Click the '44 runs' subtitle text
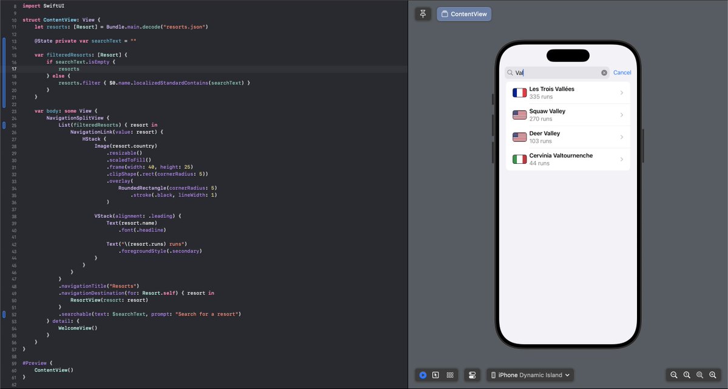The image size is (728, 389). pyautogui.click(x=539, y=164)
